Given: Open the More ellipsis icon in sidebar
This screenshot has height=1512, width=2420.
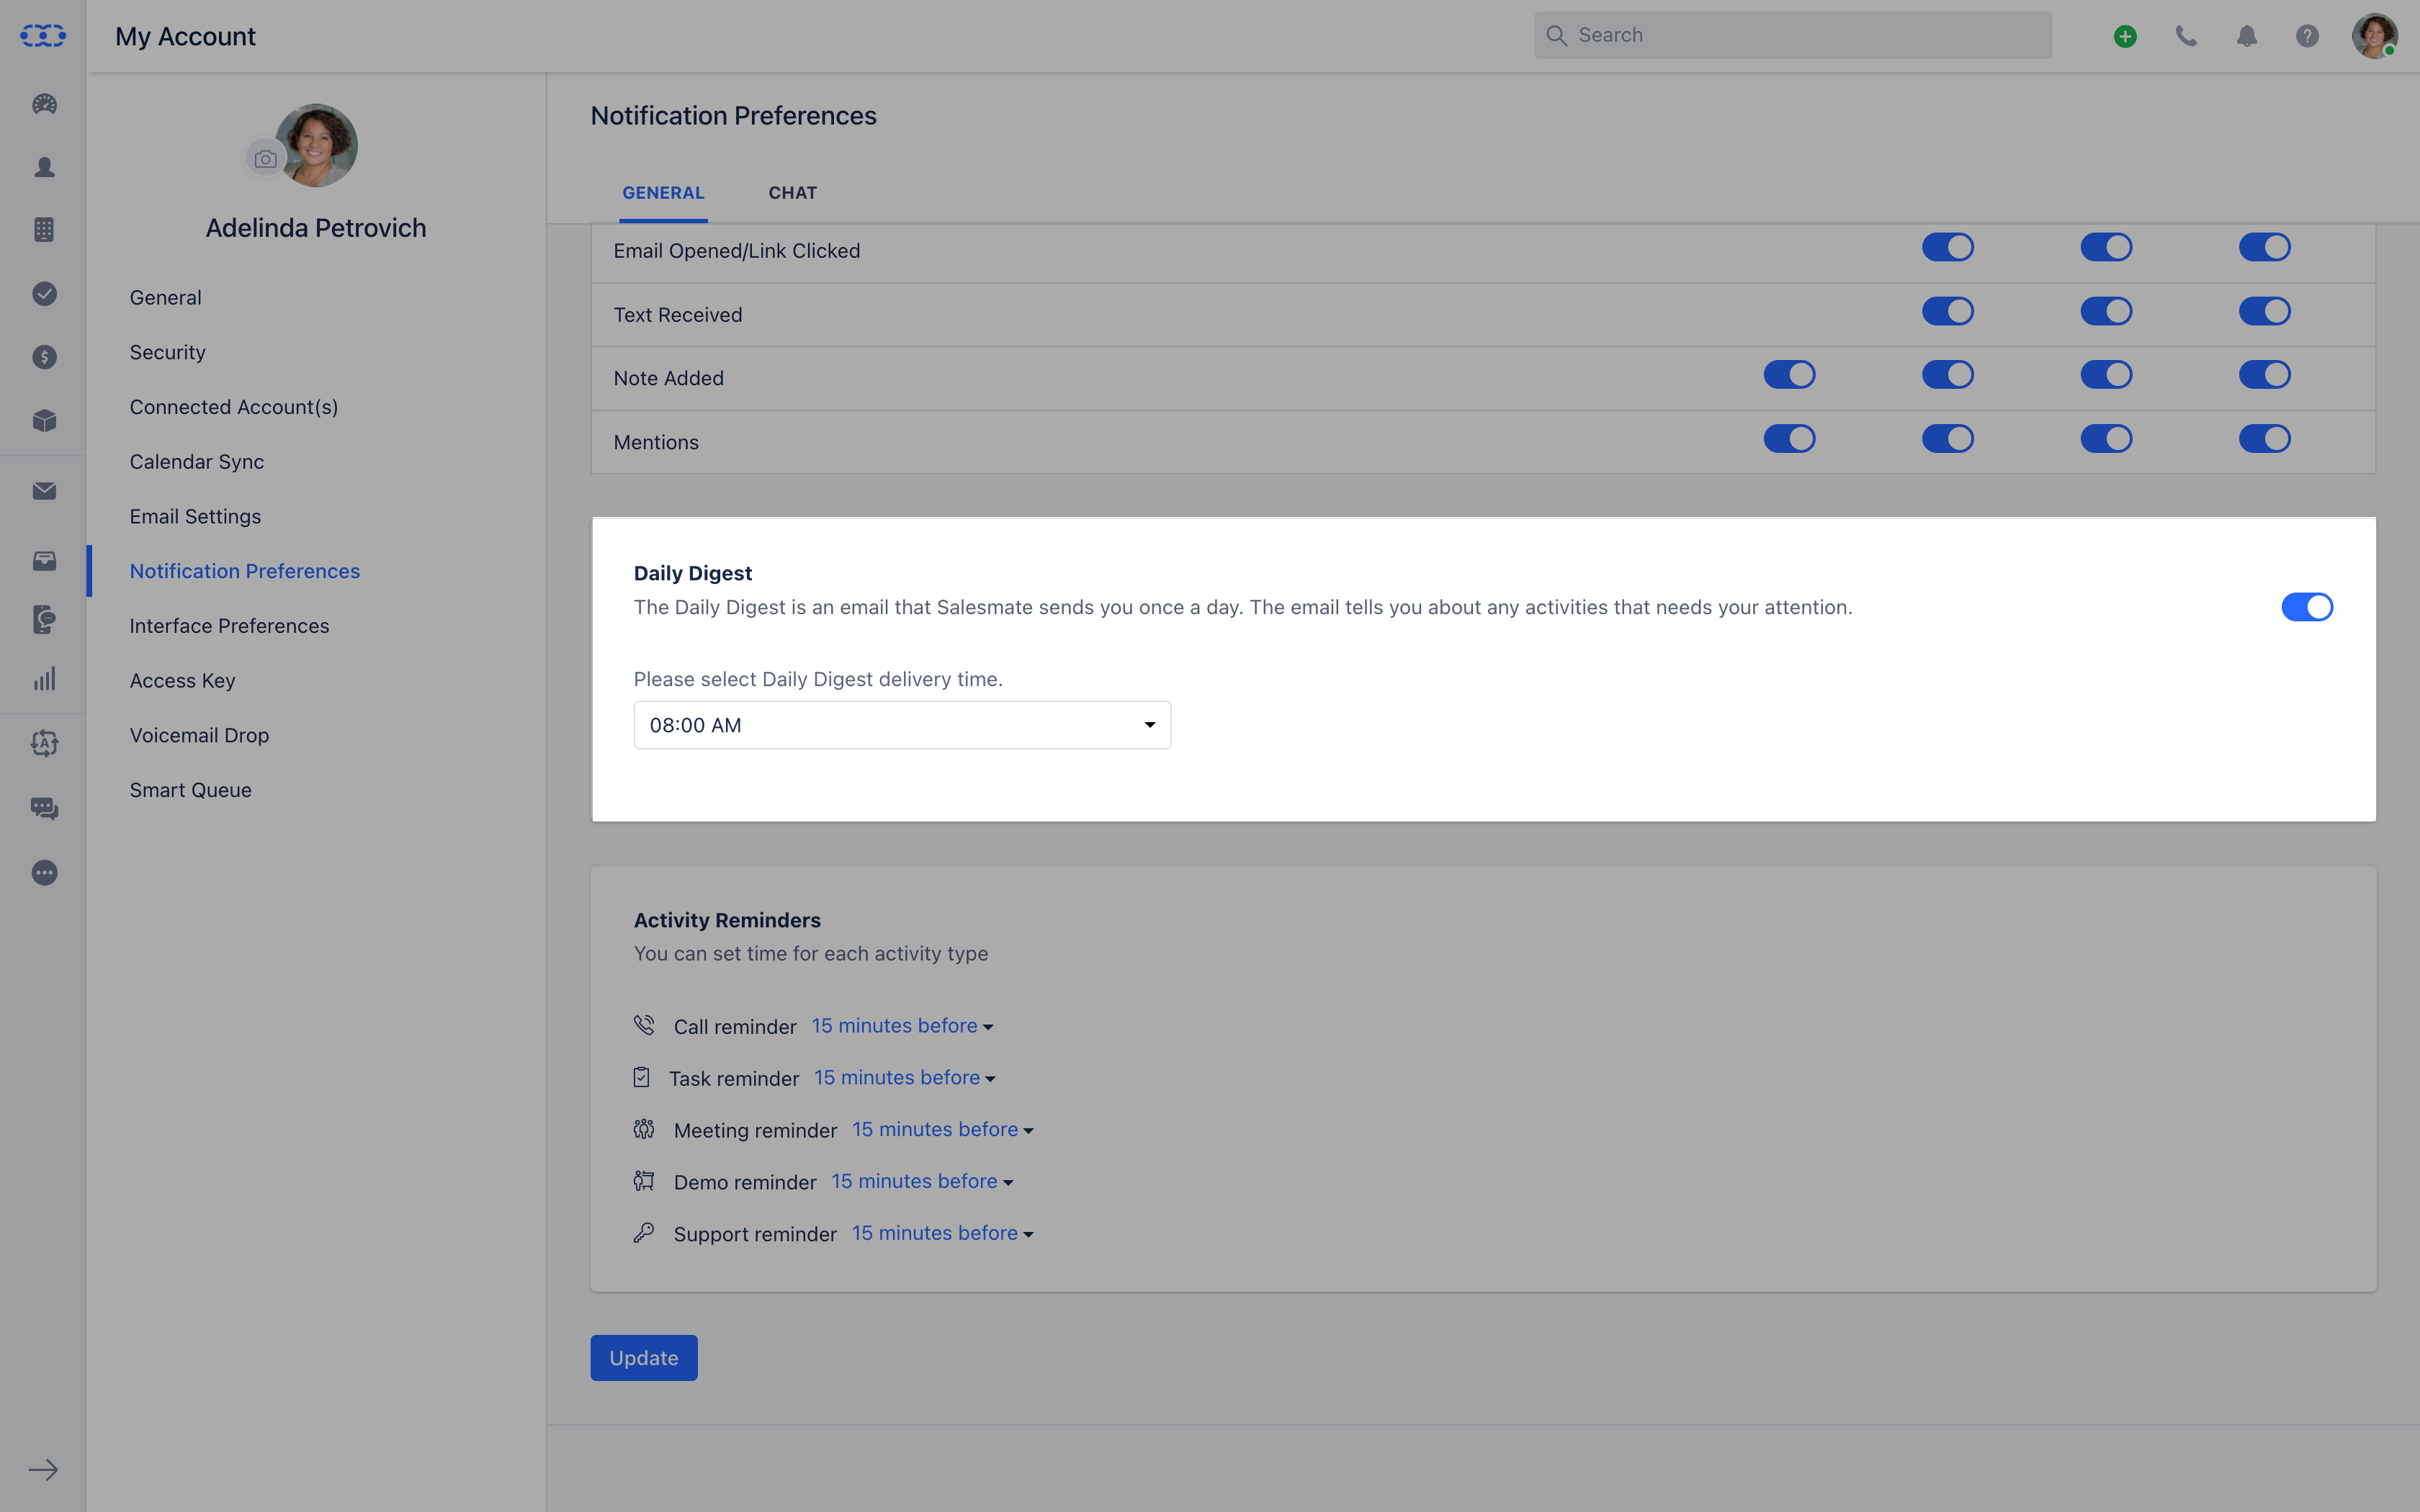Looking at the screenshot, I should click(x=44, y=873).
